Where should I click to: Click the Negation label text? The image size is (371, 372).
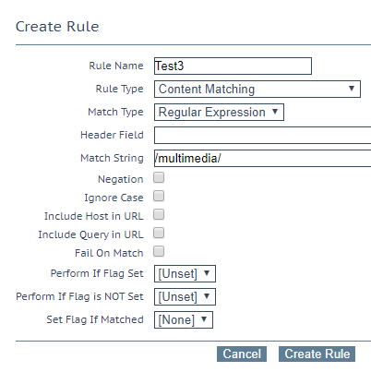pyautogui.click(x=121, y=179)
